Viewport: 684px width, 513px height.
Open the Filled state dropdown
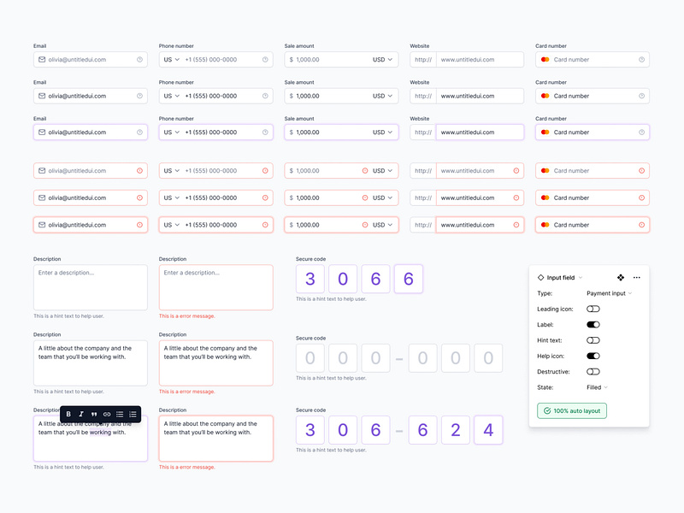coord(596,386)
